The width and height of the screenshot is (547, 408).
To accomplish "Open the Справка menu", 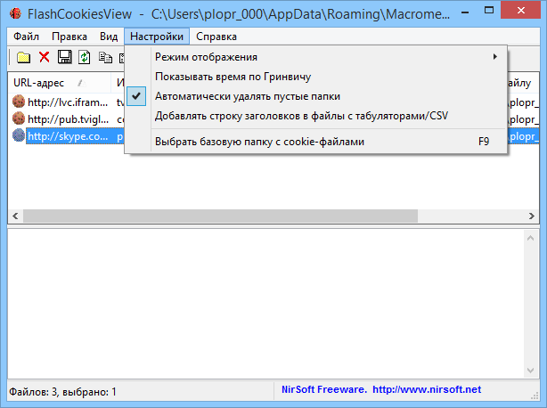I will 216,37.
